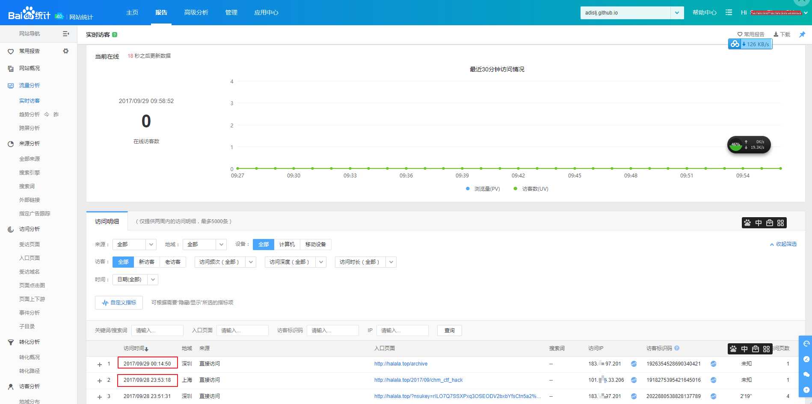Open the site selector dropdown adislj.github.io
Image resolution: width=812 pixels, height=404 pixels.
[632, 13]
